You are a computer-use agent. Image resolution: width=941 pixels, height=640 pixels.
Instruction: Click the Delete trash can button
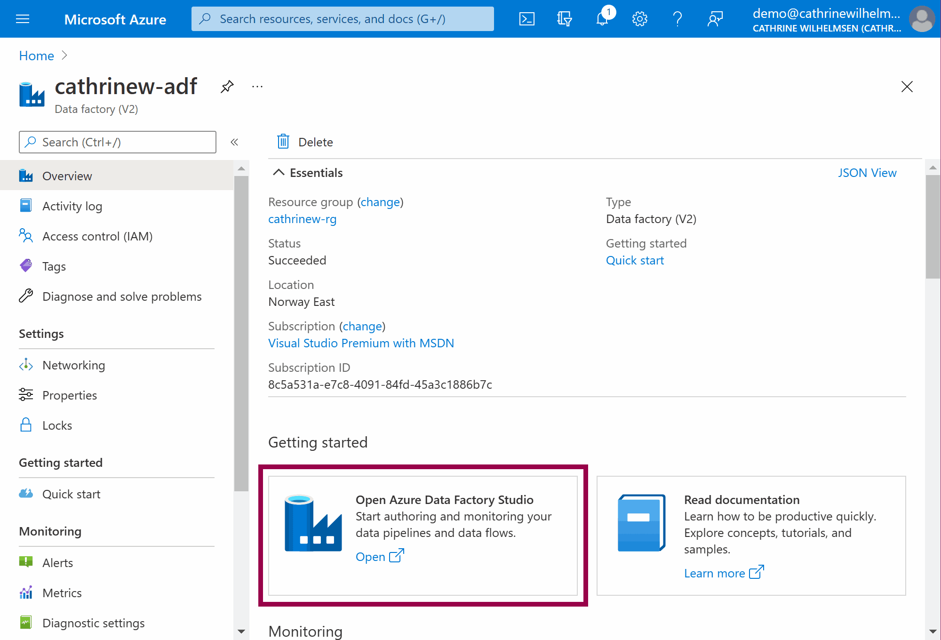[305, 142]
